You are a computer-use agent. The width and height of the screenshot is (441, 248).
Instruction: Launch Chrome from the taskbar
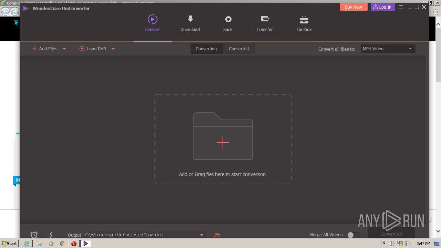[x=62, y=244]
